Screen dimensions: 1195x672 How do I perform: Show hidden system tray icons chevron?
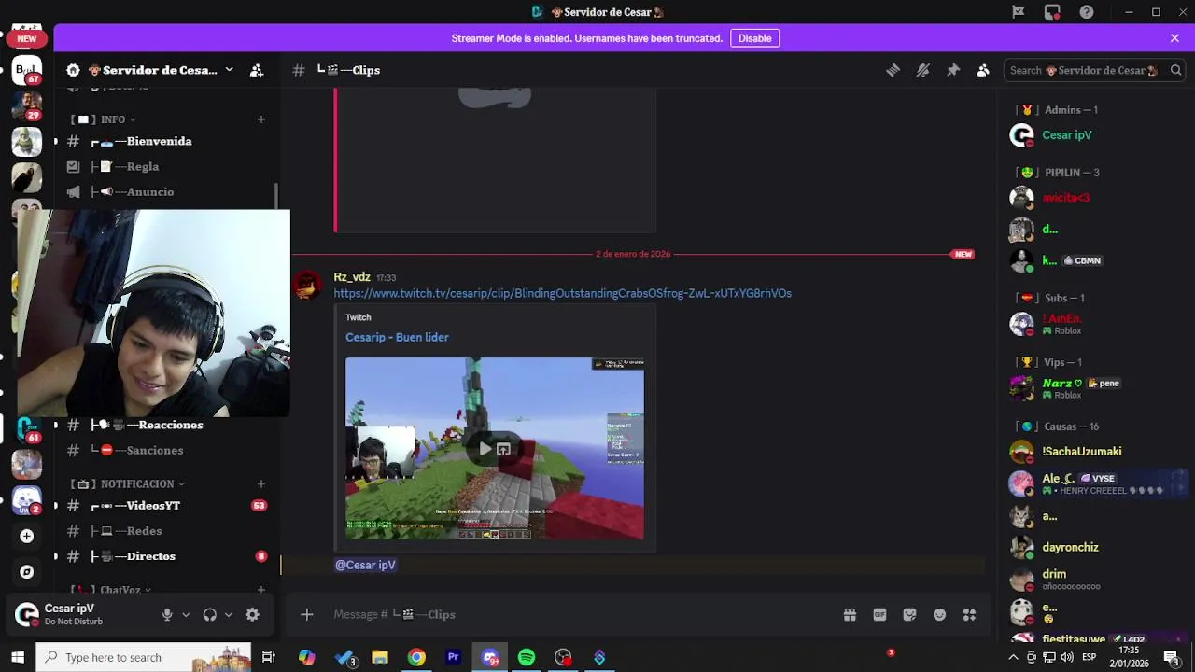pos(1014,657)
